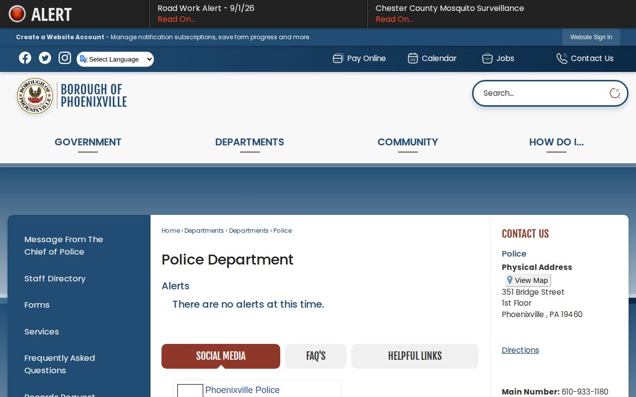Click the Jobs briefcase icon
Image resolution: width=636 pixels, height=397 pixels.
487,59
